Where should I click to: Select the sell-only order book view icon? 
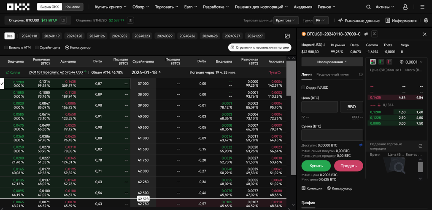coord(389,62)
